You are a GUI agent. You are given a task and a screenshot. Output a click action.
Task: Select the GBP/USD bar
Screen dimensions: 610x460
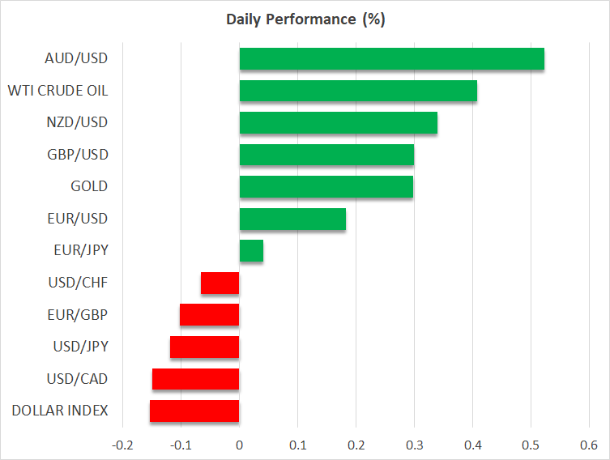point(326,155)
